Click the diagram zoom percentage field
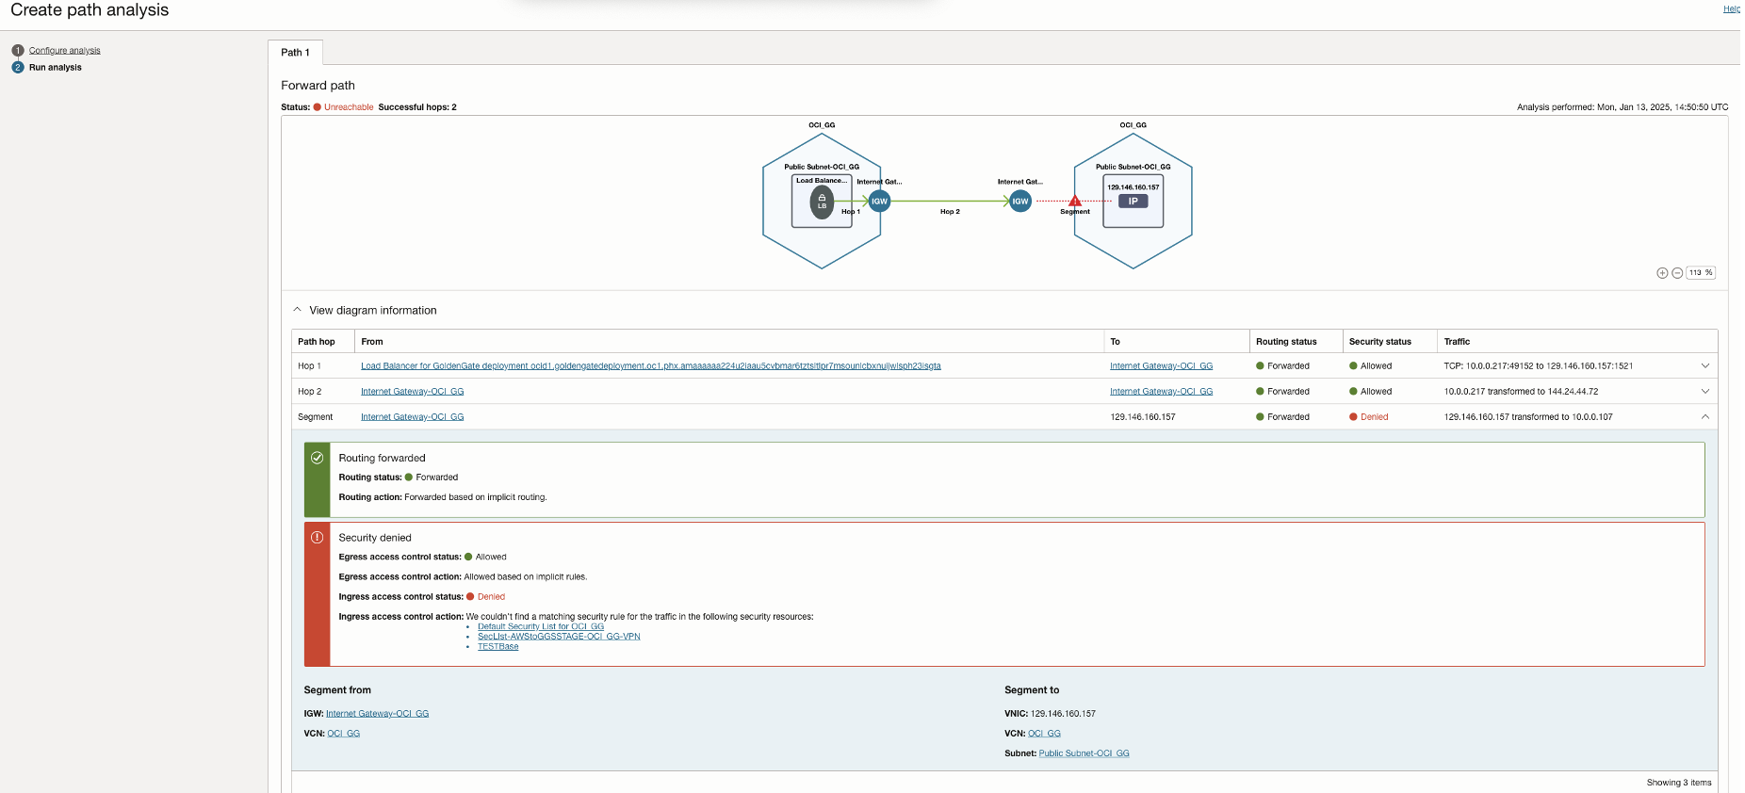1745x793 pixels. pos(1701,273)
